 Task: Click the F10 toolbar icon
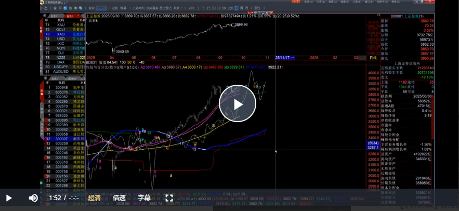75,8
